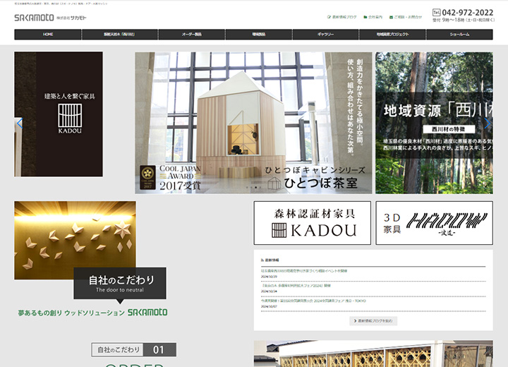Open the ギャラリー menu item
This screenshot has width=508, height=367.
(325, 35)
